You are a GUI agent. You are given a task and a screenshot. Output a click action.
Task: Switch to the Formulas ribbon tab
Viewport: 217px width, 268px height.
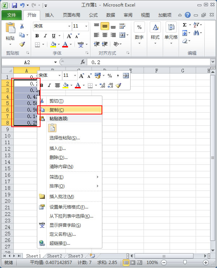93,15
